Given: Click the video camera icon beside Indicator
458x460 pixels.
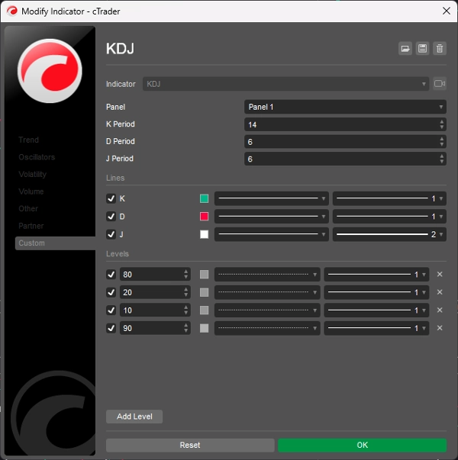Looking at the screenshot, I should [440, 84].
